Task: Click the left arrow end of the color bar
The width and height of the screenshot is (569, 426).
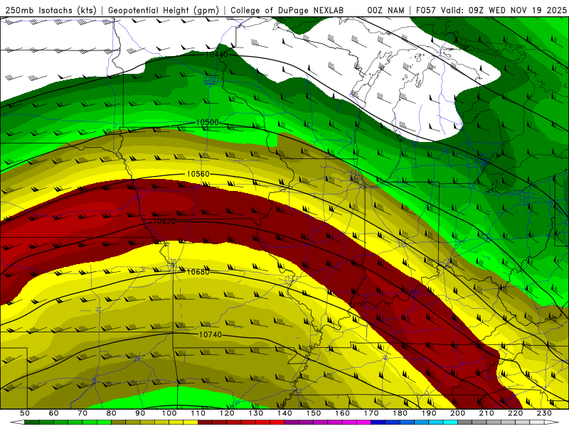Action: (x=17, y=422)
